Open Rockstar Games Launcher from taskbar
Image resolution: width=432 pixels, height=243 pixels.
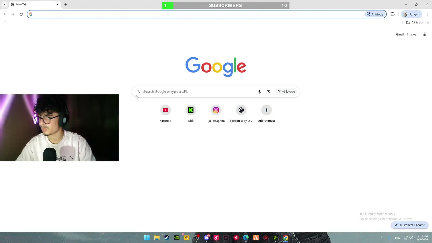tap(186, 238)
